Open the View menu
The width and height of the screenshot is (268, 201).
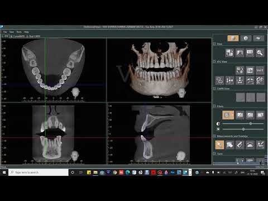[12, 32]
